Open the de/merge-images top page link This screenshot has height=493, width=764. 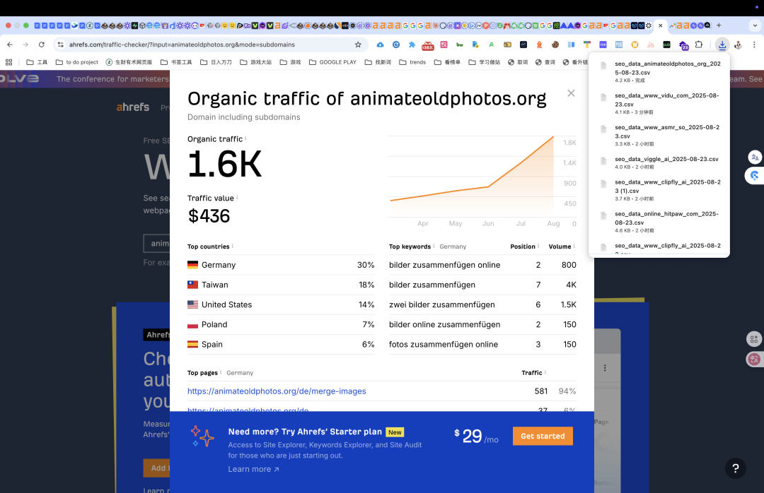pos(277,391)
